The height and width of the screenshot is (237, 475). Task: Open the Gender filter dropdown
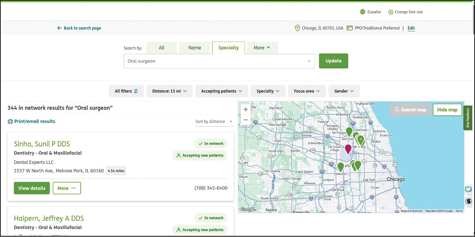point(344,91)
